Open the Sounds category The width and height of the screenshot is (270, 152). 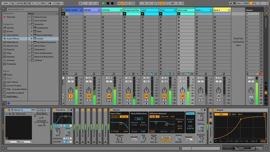pos(10,28)
